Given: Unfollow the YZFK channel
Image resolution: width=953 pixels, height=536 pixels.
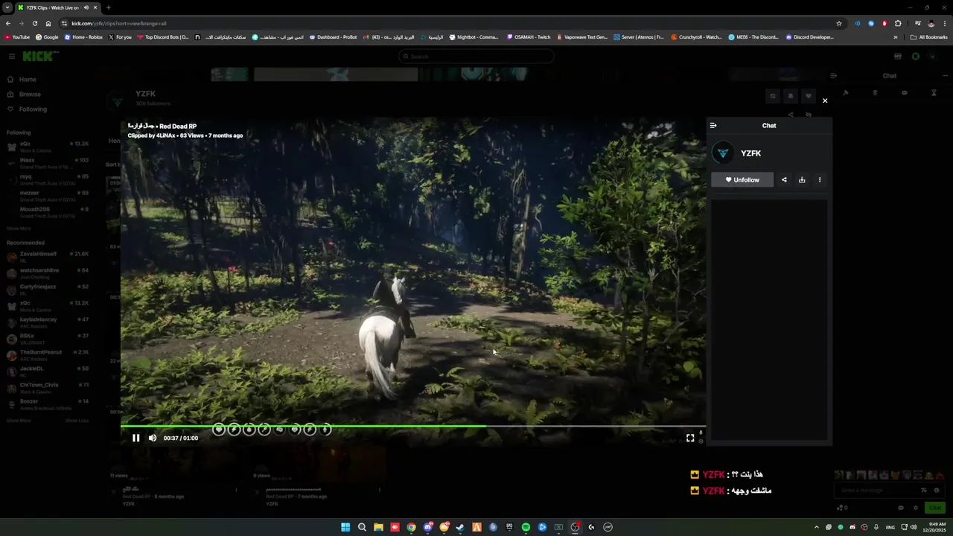Looking at the screenshot, I should tap(742, 179).
